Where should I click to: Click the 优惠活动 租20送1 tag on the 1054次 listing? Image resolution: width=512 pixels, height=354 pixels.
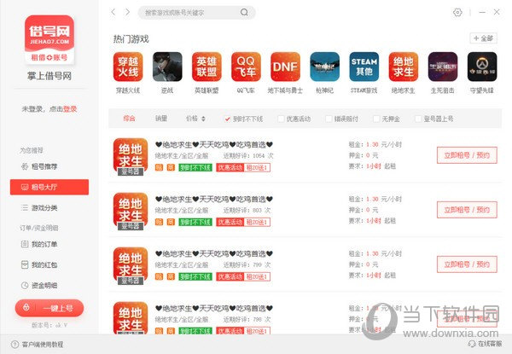coord(243,168)
